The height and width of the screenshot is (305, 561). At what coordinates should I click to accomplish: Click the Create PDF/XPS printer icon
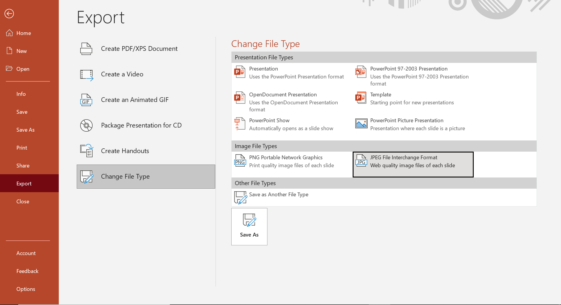86,49
